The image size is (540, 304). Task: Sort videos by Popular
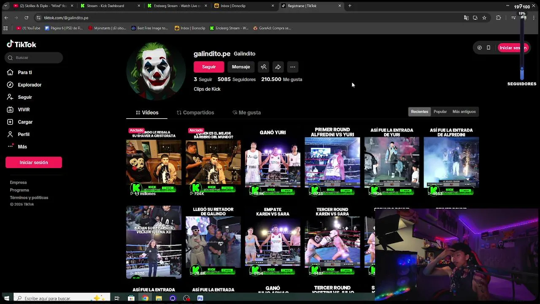(x=440, y=111)
